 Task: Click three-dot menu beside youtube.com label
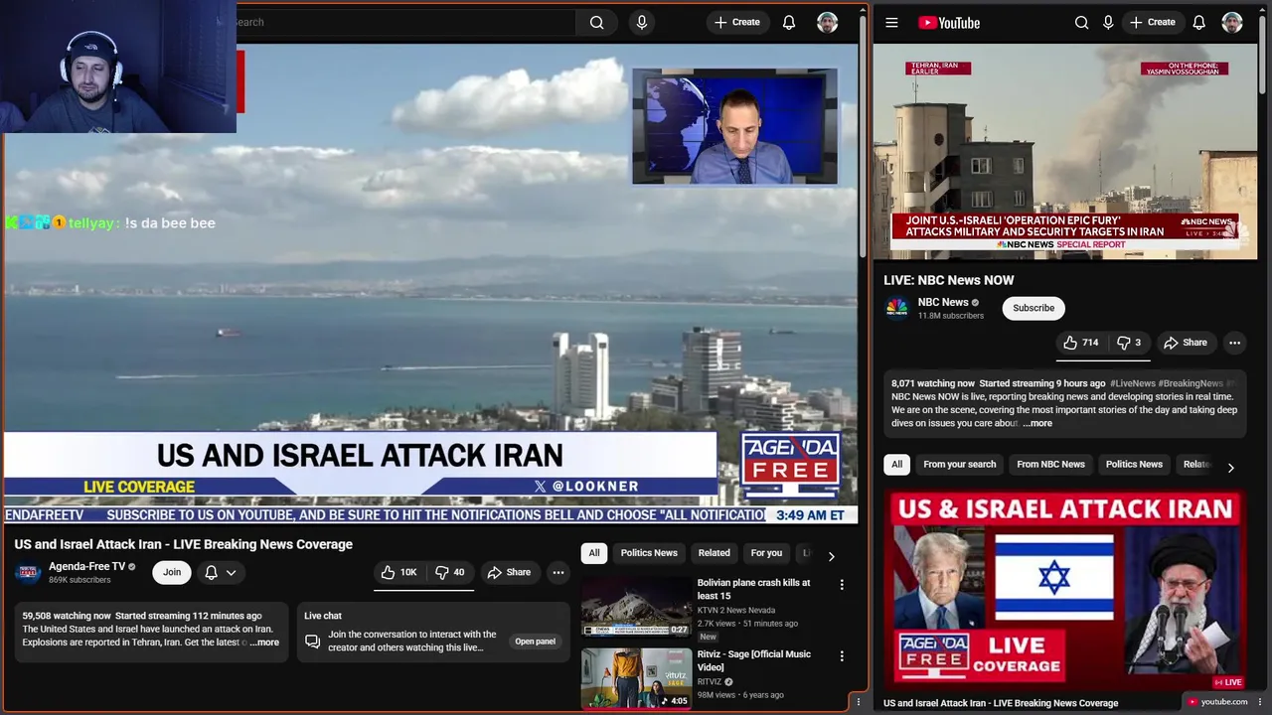pos(1259,702)
